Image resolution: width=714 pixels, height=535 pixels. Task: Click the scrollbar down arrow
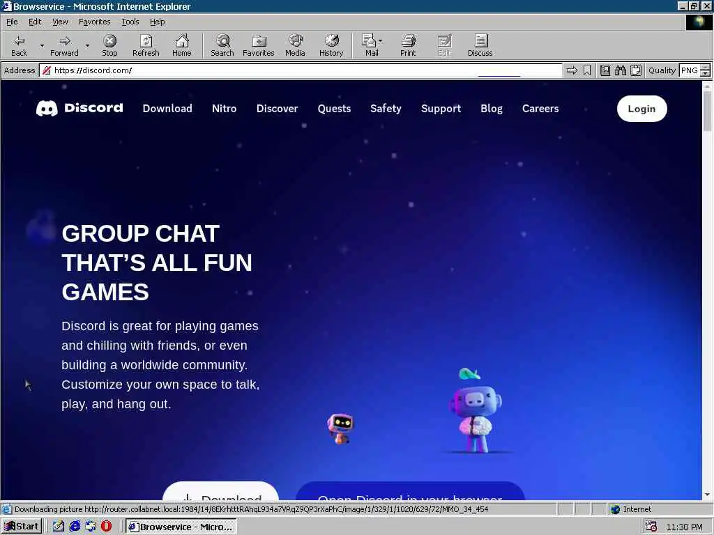707,495
